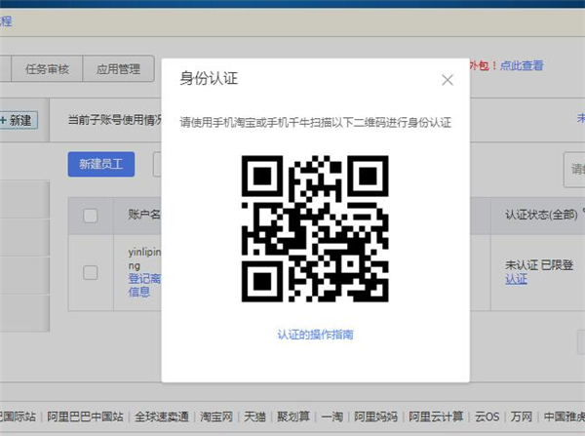The image size is (585, 436).
Task: Open the 认证的操作指南 link
Action: click(x=315, y=335)
